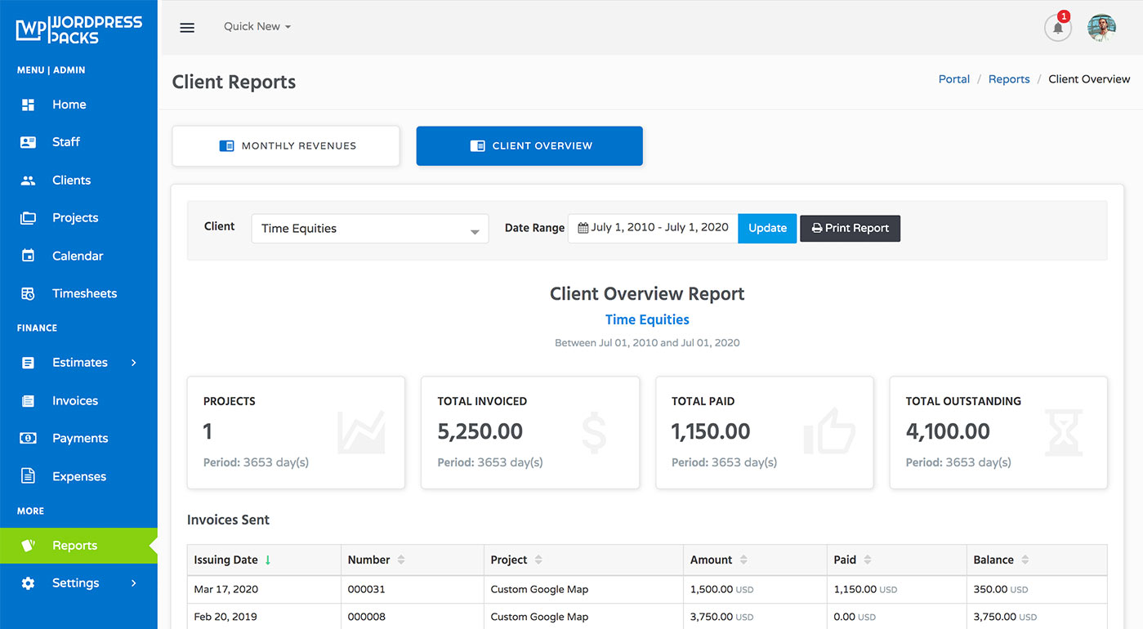Toggle sorting on the Balance column
This screenshot has height=629, width=1143.
993,560
